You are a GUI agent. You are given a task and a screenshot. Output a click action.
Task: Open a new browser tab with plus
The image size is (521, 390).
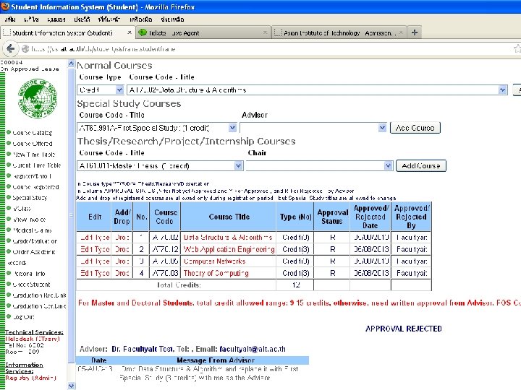414,32
